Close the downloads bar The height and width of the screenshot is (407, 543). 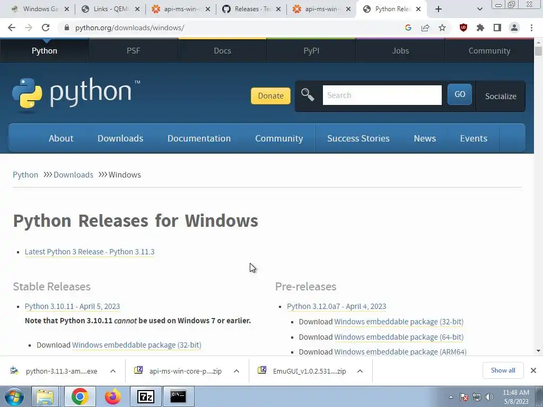(533, 370)
